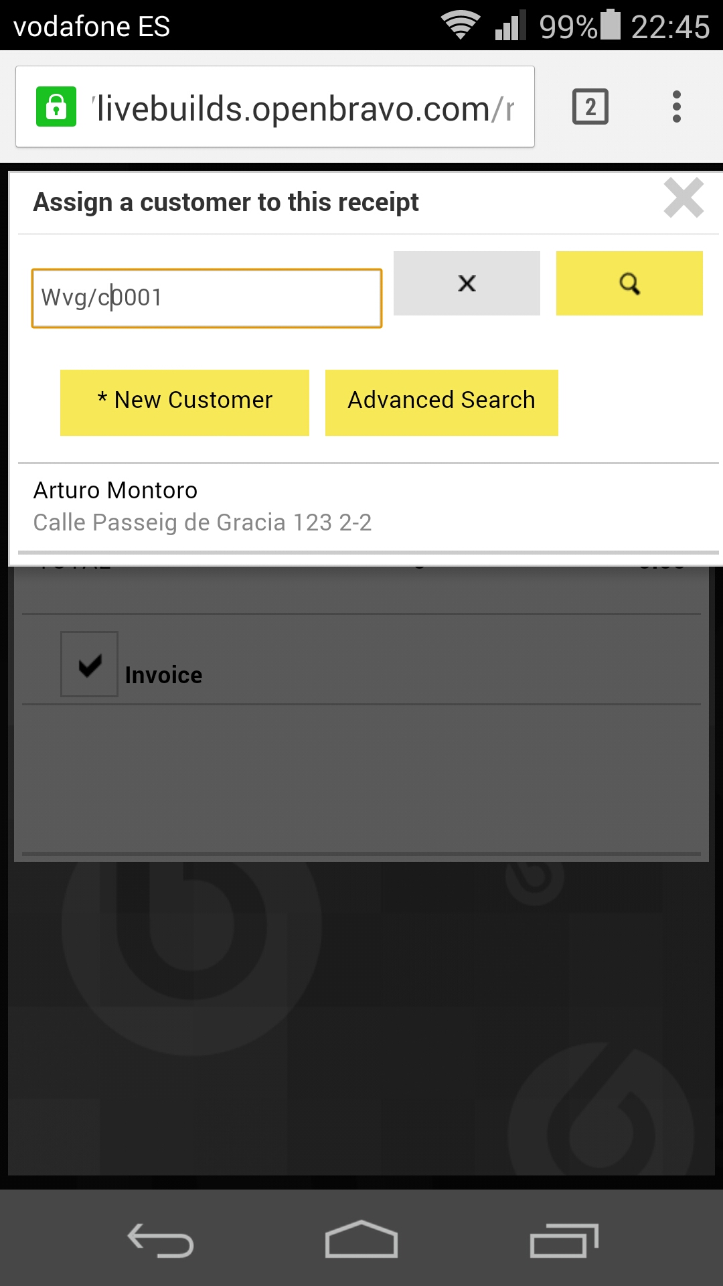723x1286 pixels.
Task: Clear the search text with X button
Action: coord(467,283)
